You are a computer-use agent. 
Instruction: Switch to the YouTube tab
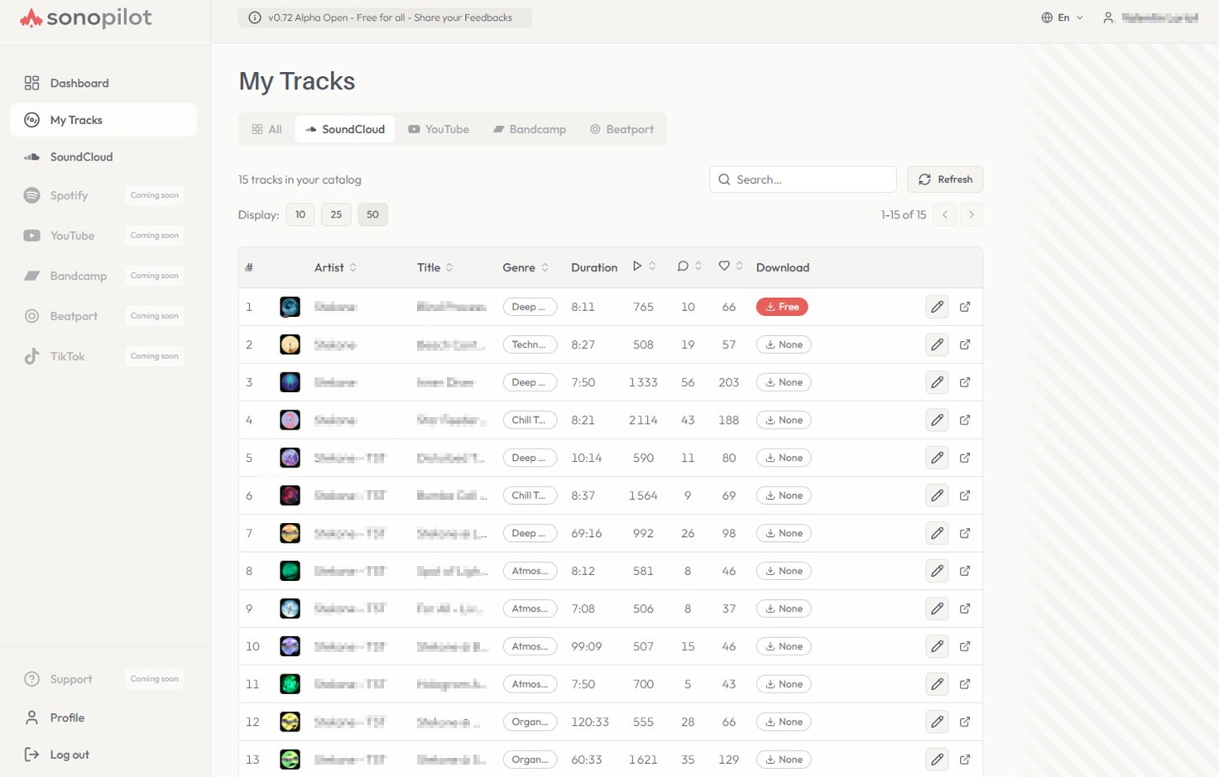[x=439, y=129]
